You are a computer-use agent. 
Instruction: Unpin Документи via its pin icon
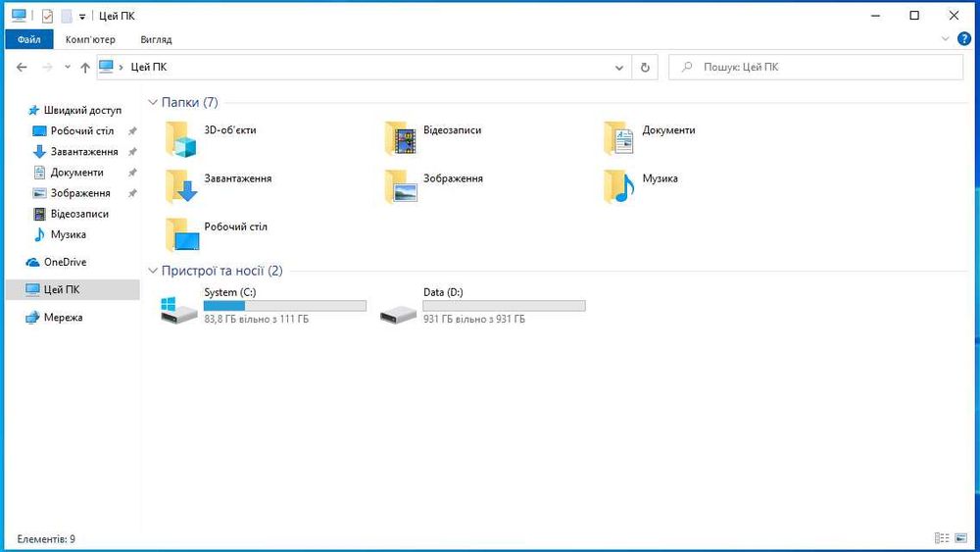point(132,173)
